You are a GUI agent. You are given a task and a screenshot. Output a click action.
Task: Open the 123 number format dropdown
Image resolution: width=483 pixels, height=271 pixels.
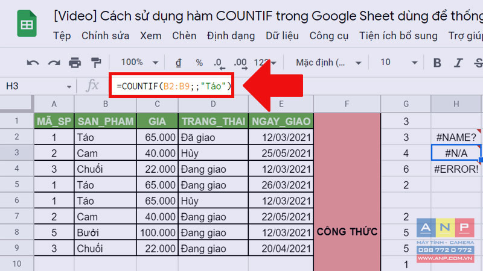click(265, 63)
